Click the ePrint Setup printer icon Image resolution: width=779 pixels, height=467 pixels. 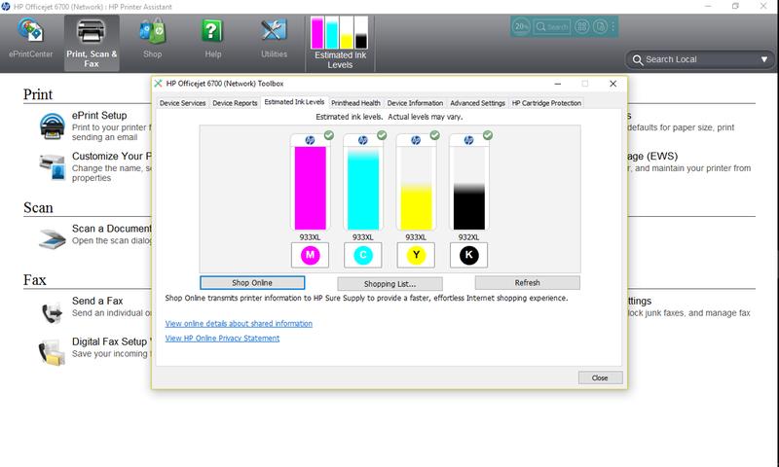click(53, 126)
